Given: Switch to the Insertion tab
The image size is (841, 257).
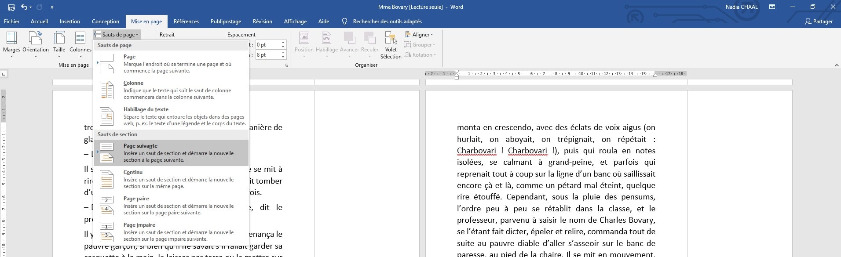Looking at the screenshot, I should [x=70, y=21].
